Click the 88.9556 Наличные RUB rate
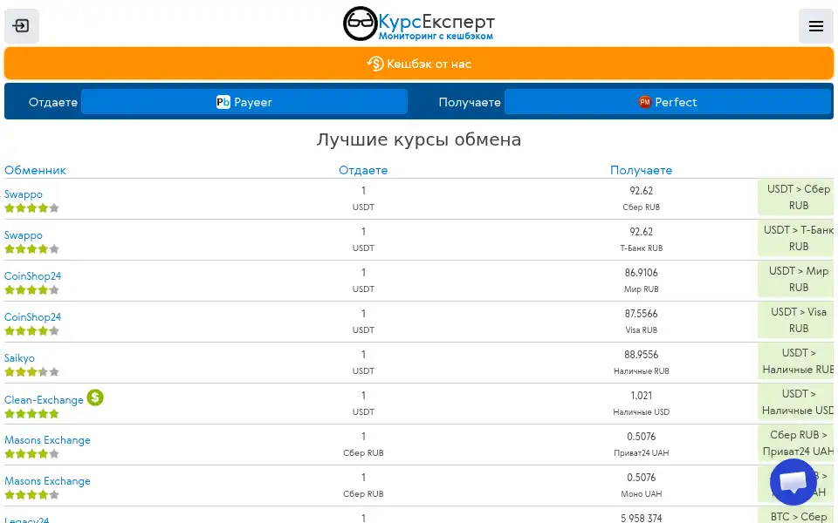838x523 pixels. [642, 355]
